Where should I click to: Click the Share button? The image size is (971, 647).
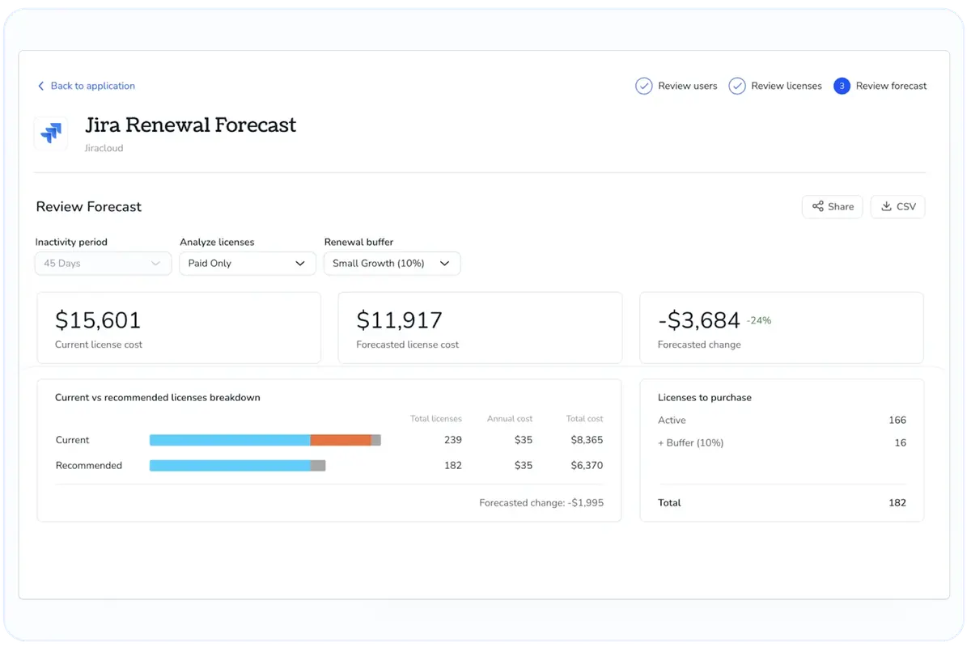[x=833, y=206]
